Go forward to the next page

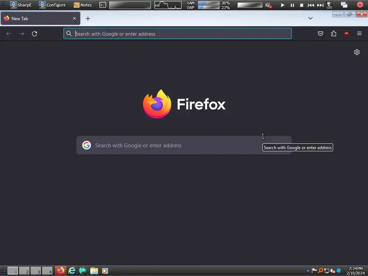22,33
